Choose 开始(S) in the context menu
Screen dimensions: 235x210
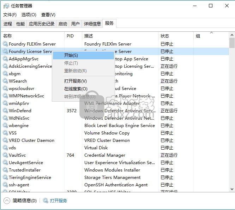point(83,55)
